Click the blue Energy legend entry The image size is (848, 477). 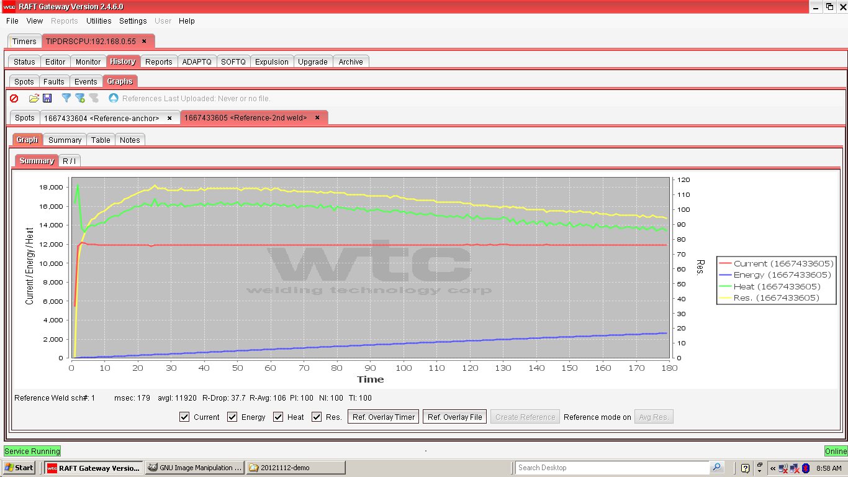[x=775, y=275]
